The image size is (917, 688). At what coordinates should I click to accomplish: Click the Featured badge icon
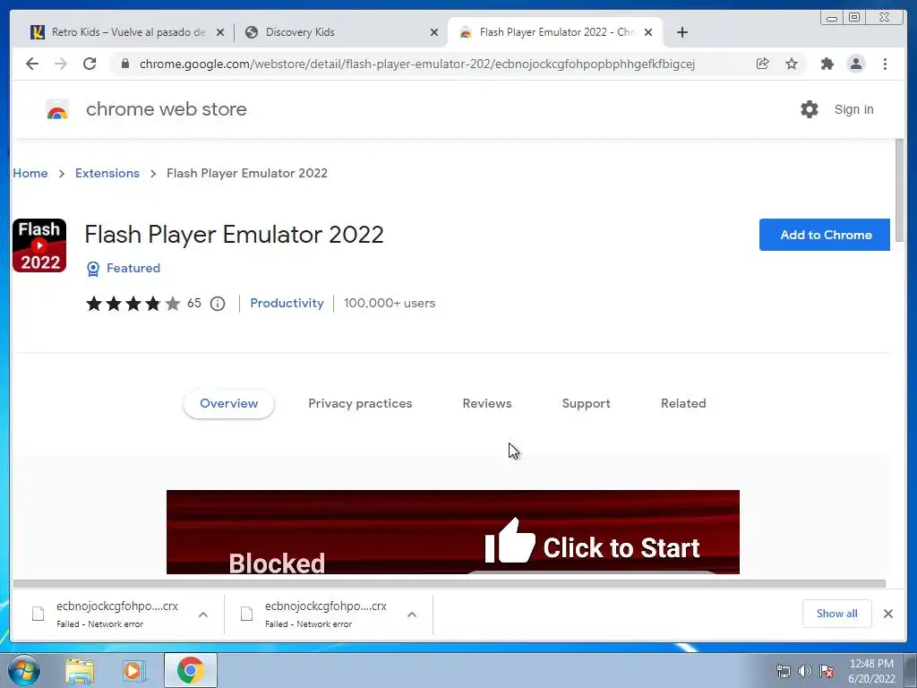tap(93, 269)
